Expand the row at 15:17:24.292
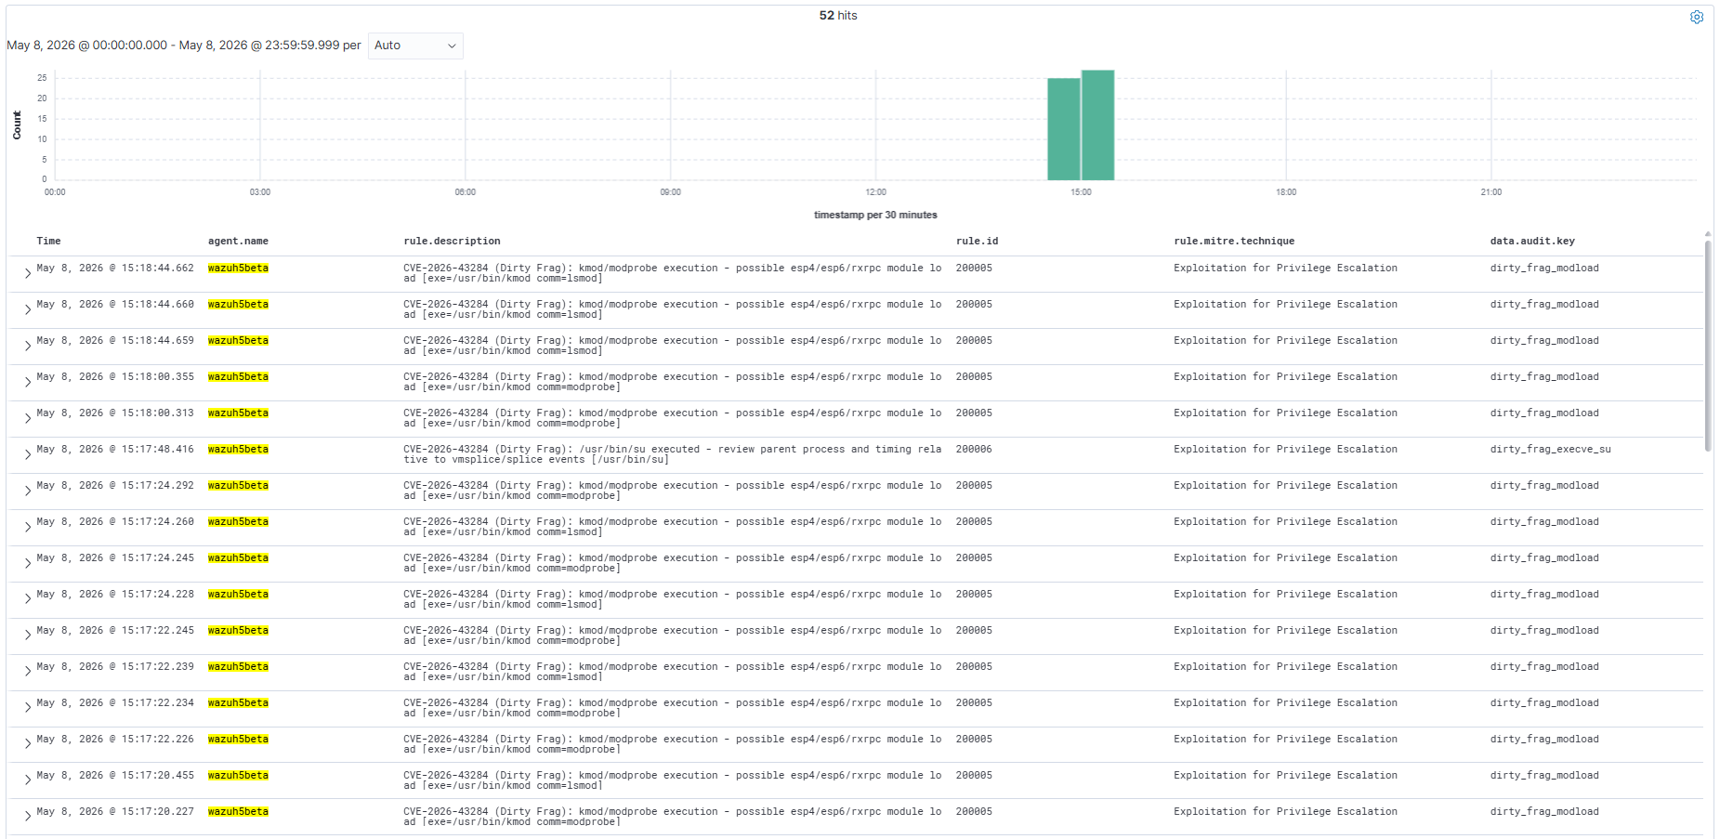Screen dimensions: 1720x839 pyautogui.click(x=28, y=491)
